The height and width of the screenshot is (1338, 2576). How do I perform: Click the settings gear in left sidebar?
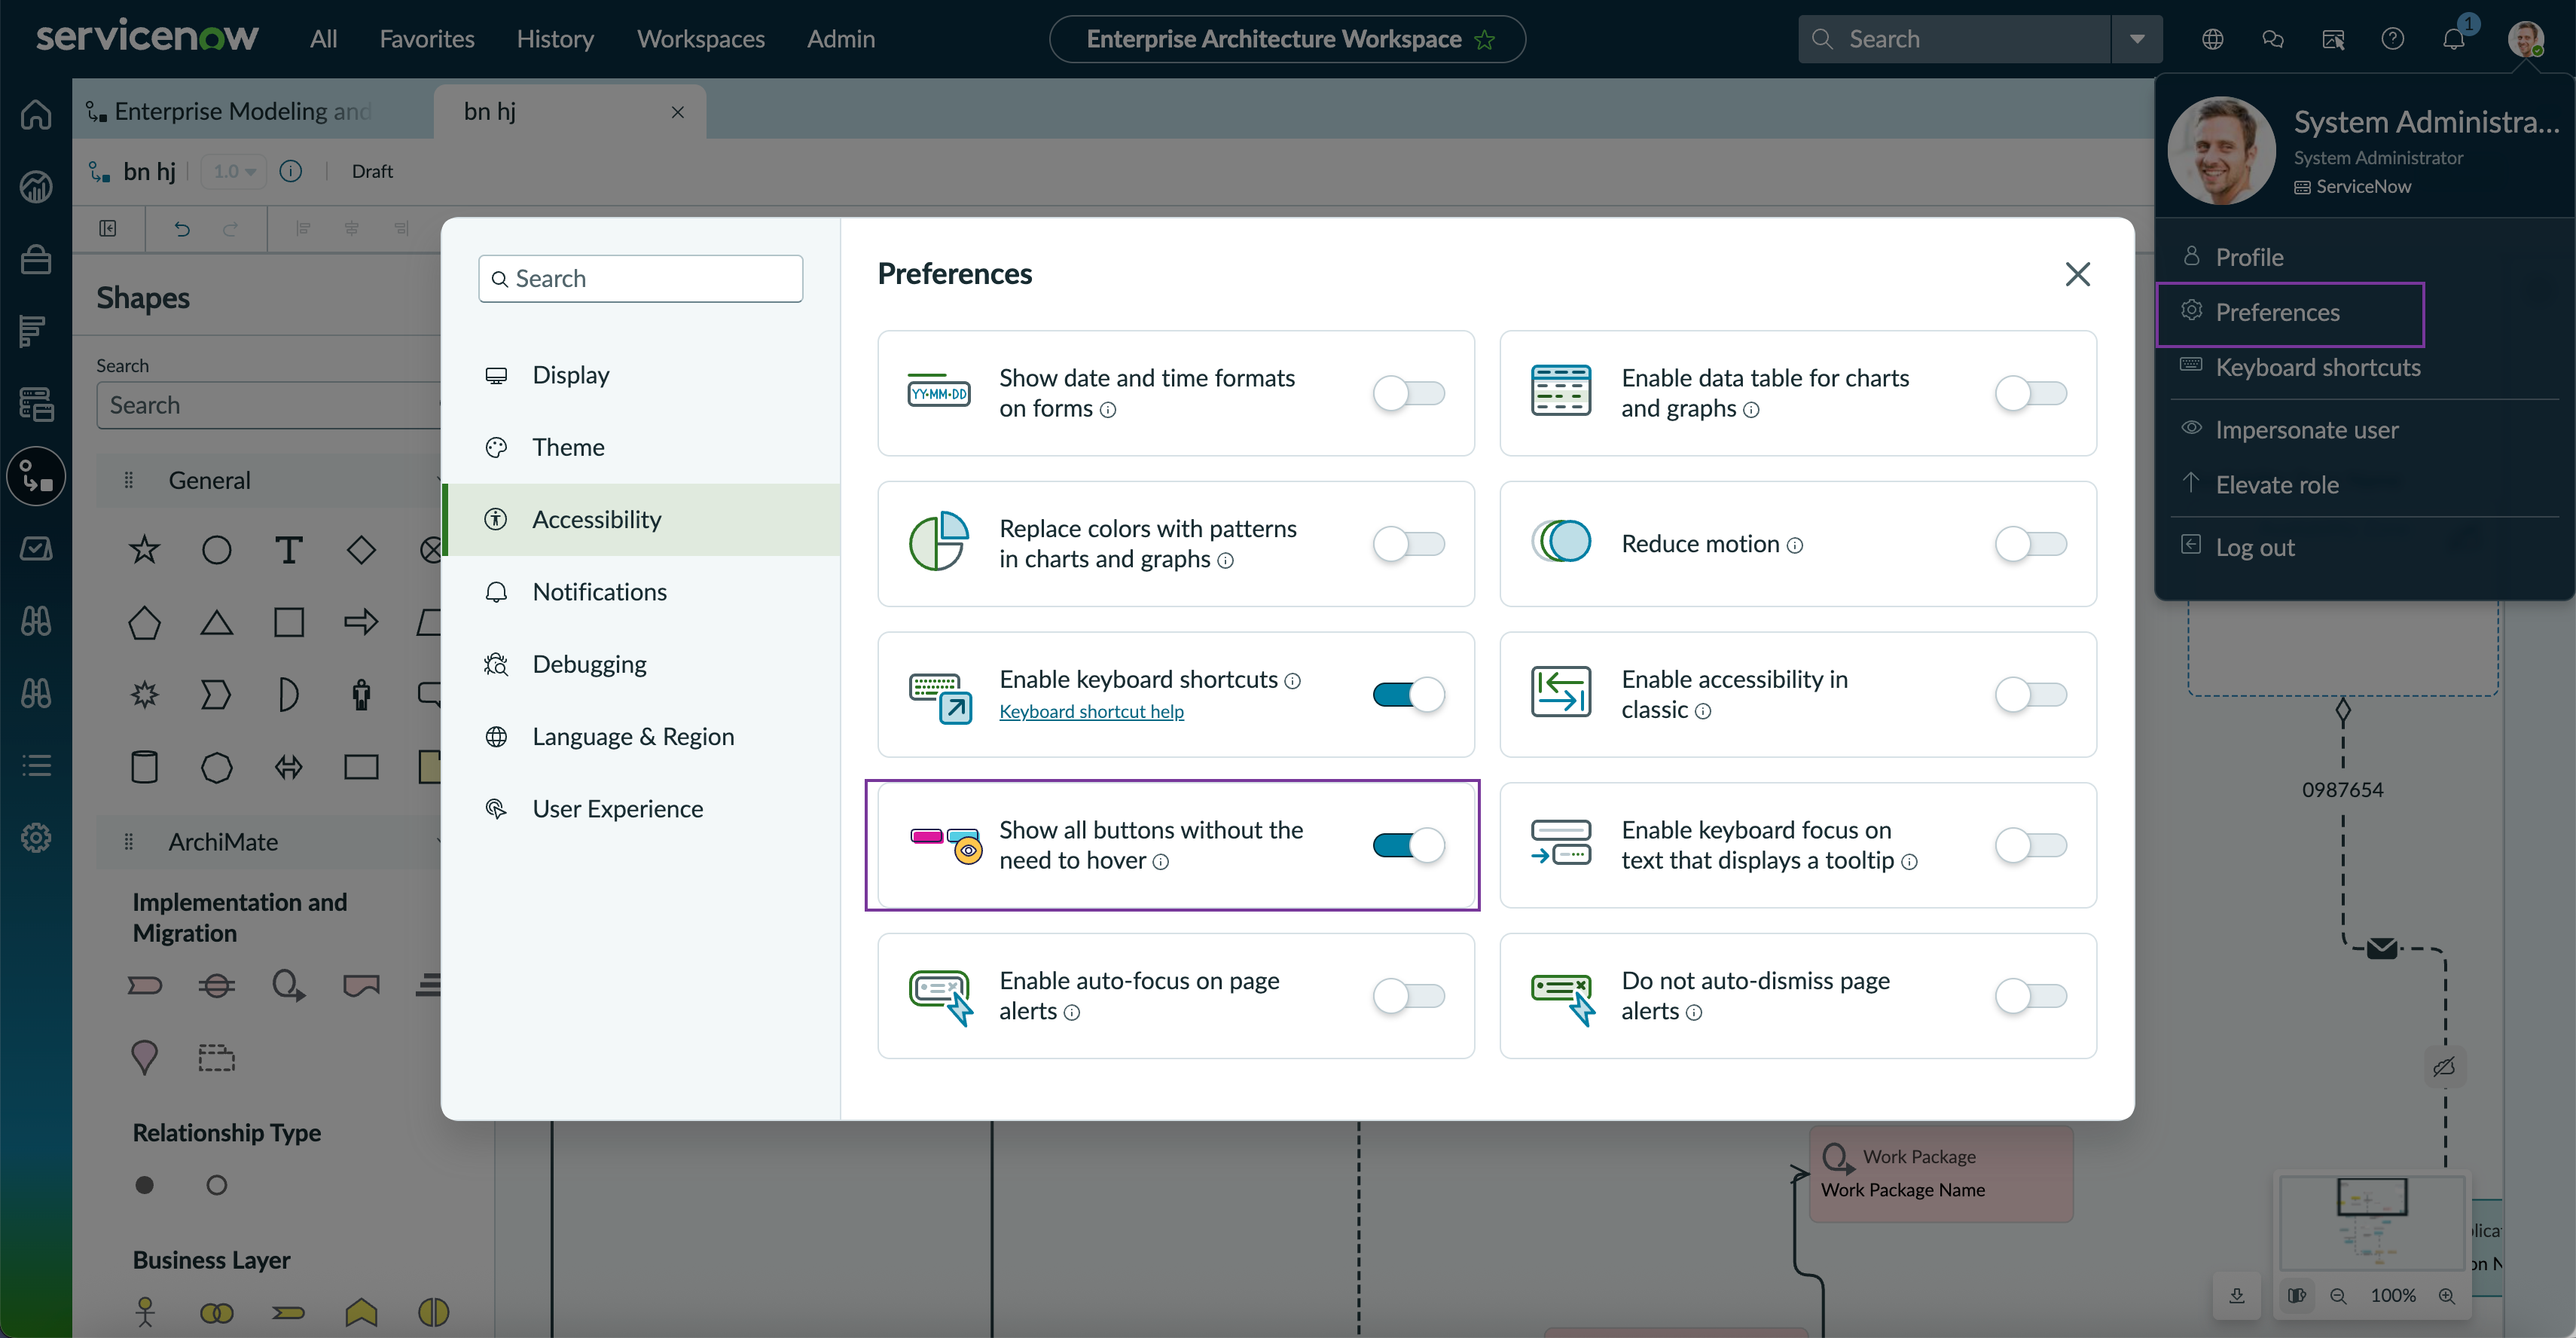[36, 838]
